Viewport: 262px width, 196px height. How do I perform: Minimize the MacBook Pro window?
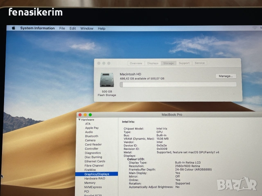point(85,115)
